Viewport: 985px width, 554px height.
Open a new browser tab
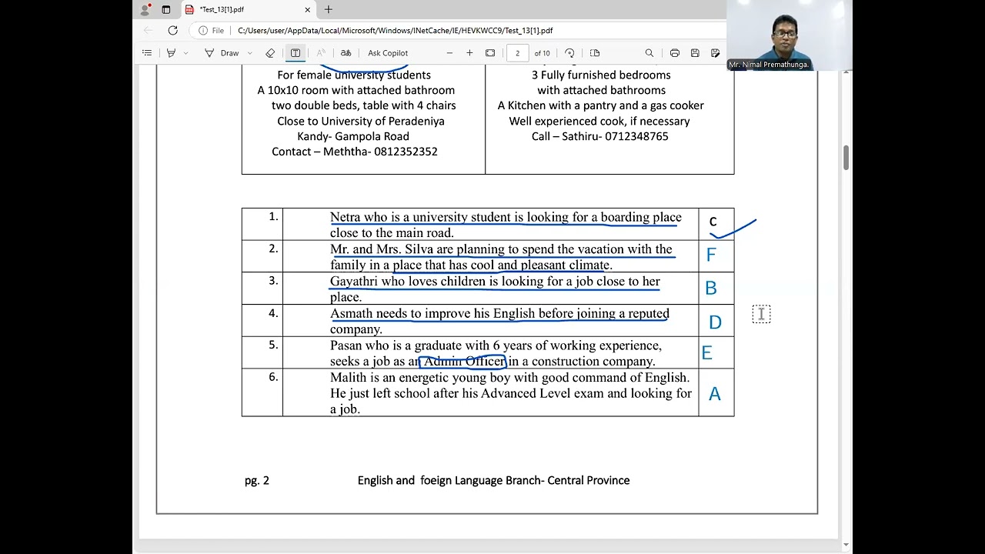point(329,9)
